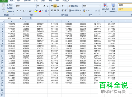Image resolution: width=132 pixels, height=97 pixels.
Task: Open the borders dropdown arrow
Action: [x=32, y=11]
